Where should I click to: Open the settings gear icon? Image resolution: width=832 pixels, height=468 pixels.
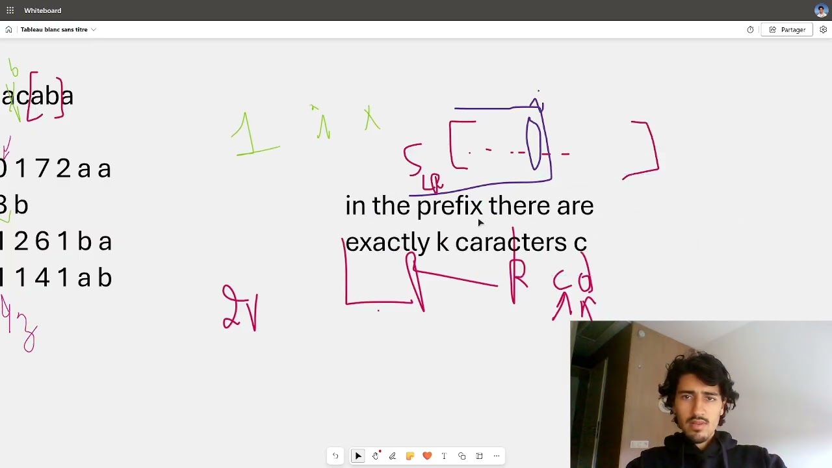coord(823,29)
